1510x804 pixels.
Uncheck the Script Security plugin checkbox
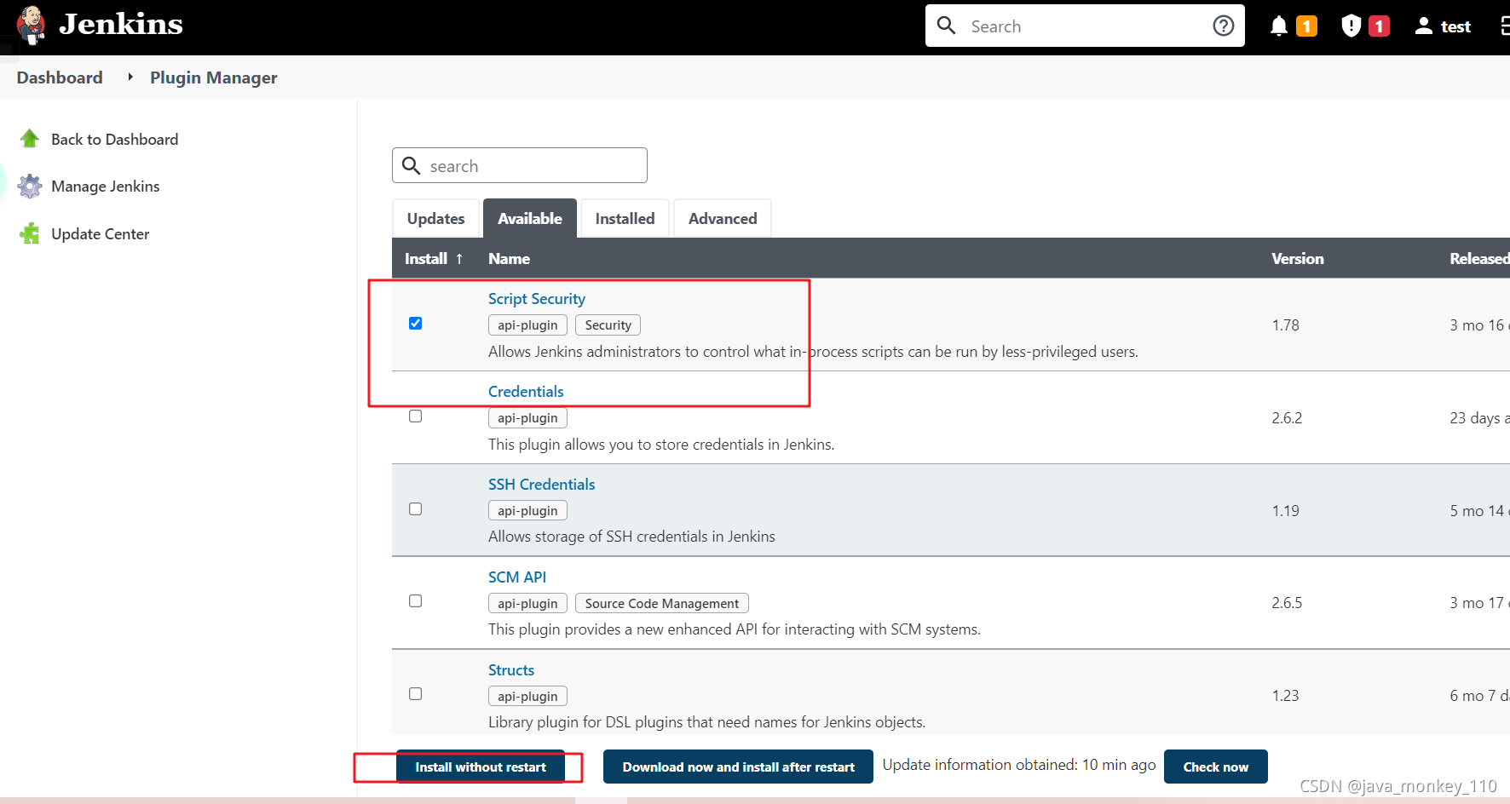pyautogui.click(x=416, y=324)
